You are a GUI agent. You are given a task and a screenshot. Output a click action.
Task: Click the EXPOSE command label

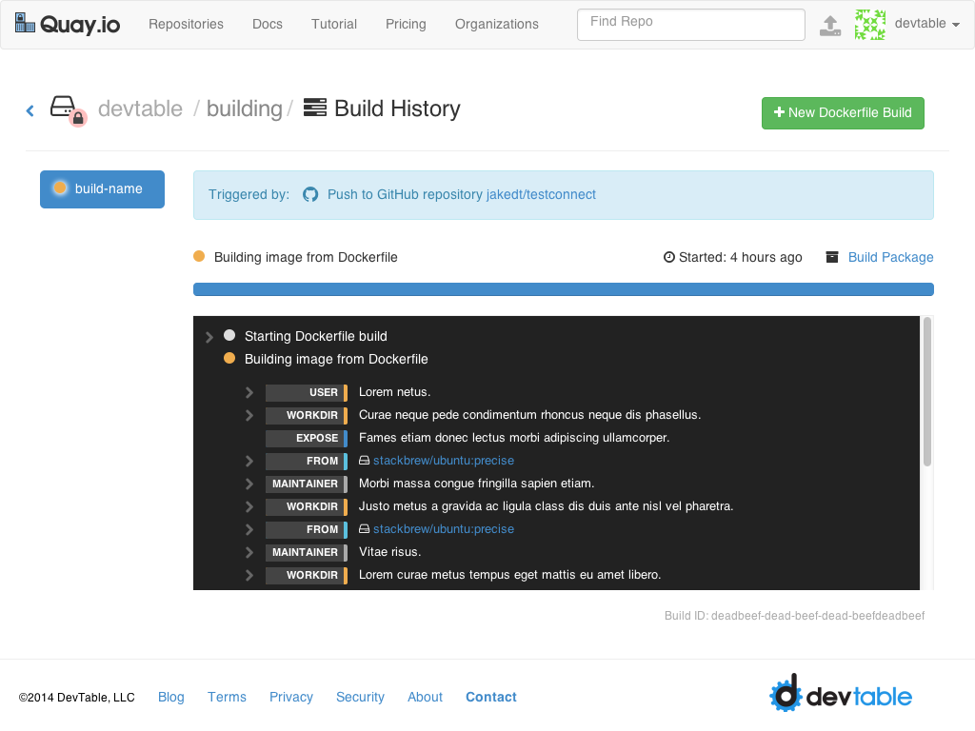306,438
